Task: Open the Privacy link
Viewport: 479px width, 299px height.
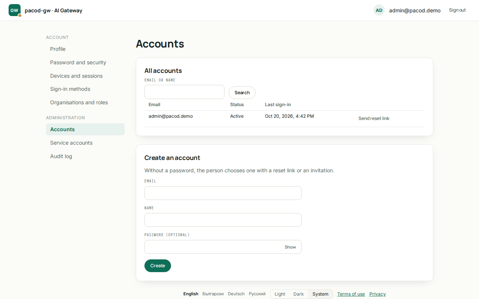Action: (x=378, y=294)
